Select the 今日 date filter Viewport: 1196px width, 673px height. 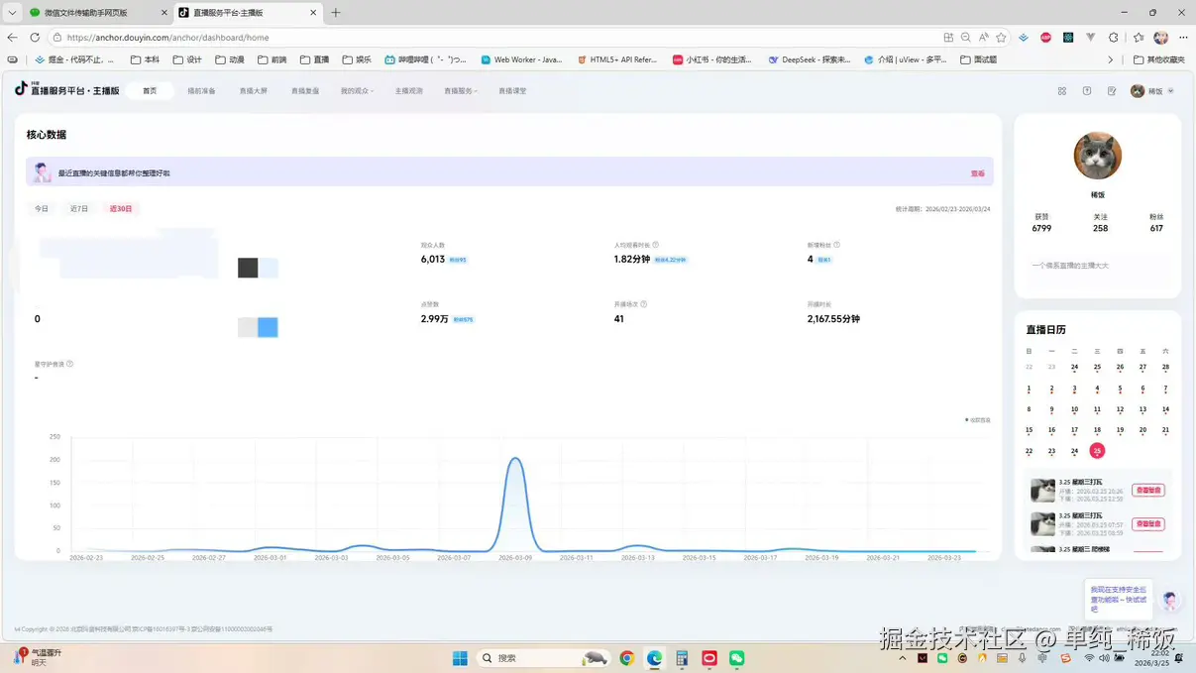click(x=42, y=208)
